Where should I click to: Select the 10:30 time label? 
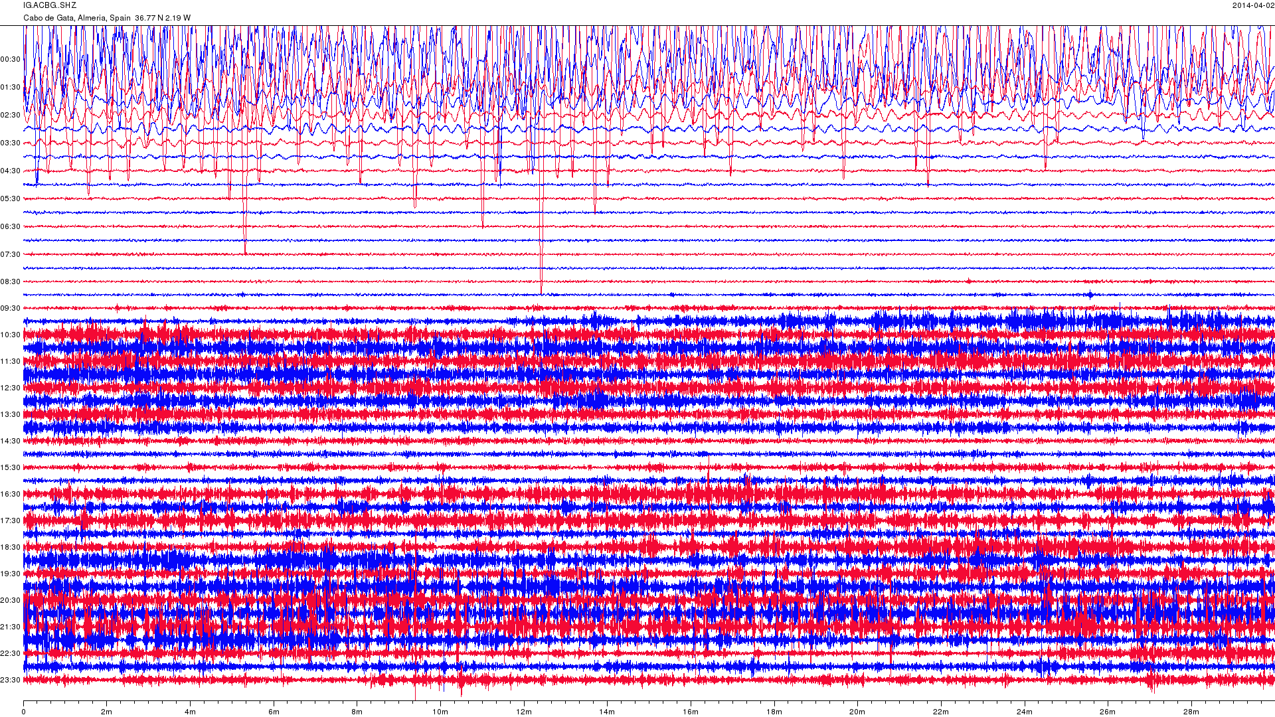(x=11, y=335)
